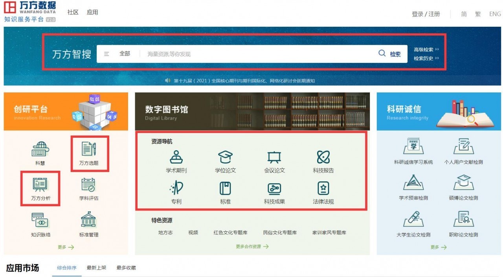Open the 社区 menu in header

(x=73, y=12)
